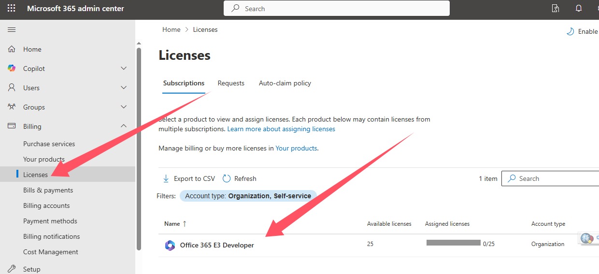599x274 pixels.
Task: Open Learn more about assigning licenses link
Action: [x=281, y=129]
